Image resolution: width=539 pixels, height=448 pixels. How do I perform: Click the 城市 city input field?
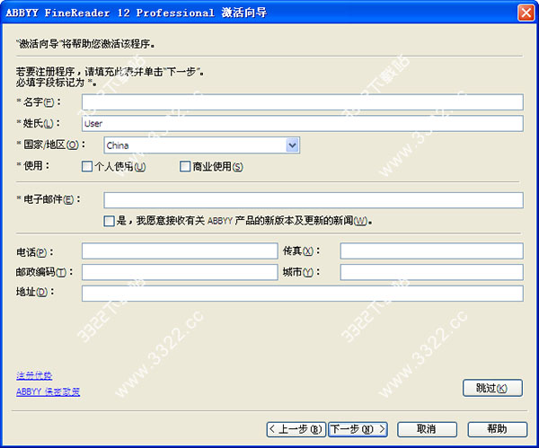(x=432, y=272)
